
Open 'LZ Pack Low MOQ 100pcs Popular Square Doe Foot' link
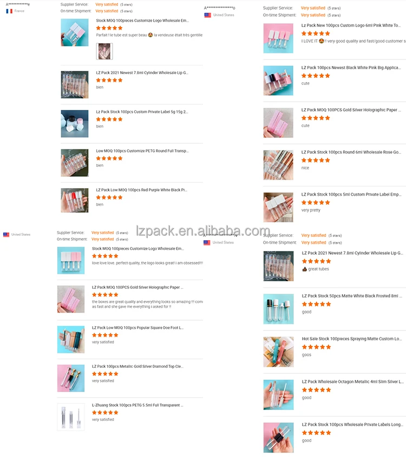[x=137, y=328]
